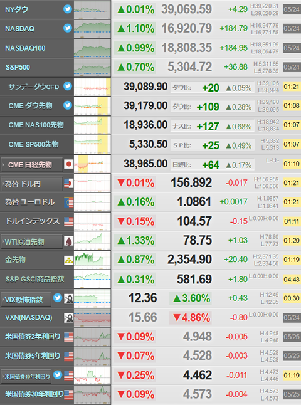301x405 pixels.
Task: Open the ドルインデックス link
Action: 33,221
